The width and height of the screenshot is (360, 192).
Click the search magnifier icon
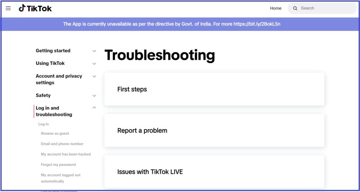pyautogui.click(x=295, y=8)
